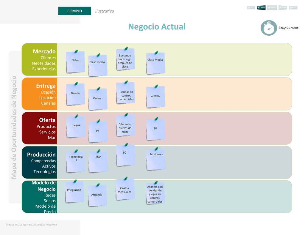Click the Producción row heading
The image size is (305, 235).
pyautogui.click(x=41, y=155)
